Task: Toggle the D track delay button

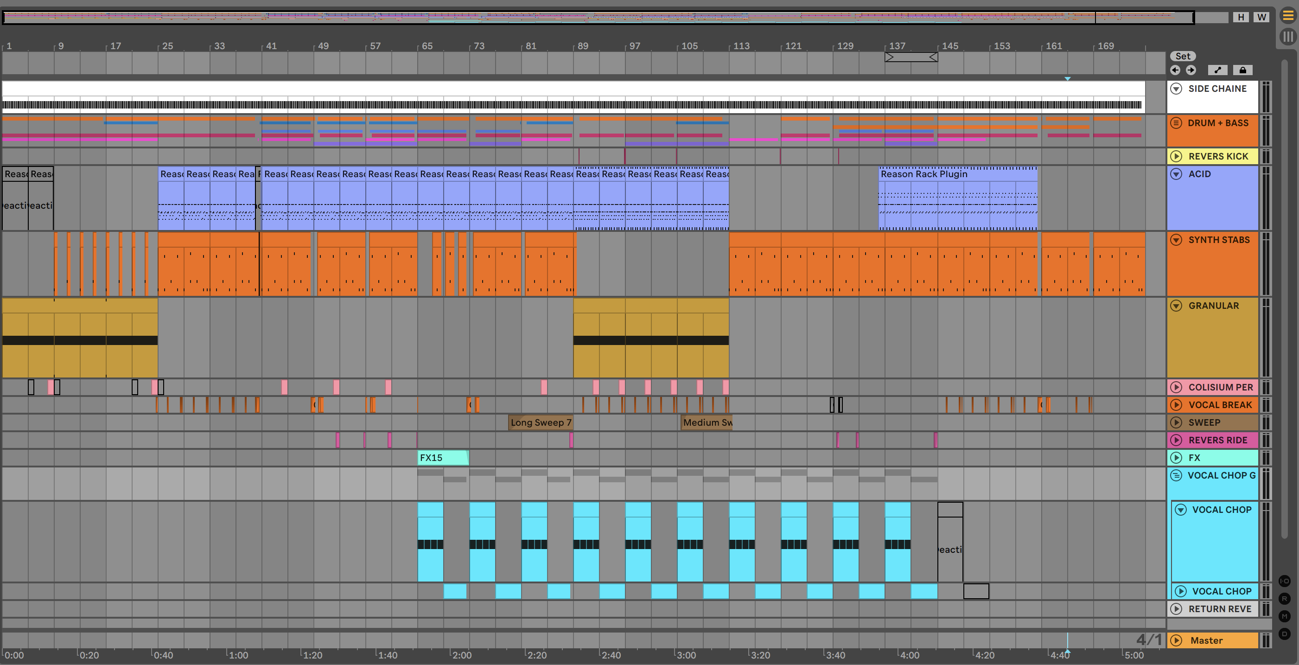Action: (x=1284, y=634)
